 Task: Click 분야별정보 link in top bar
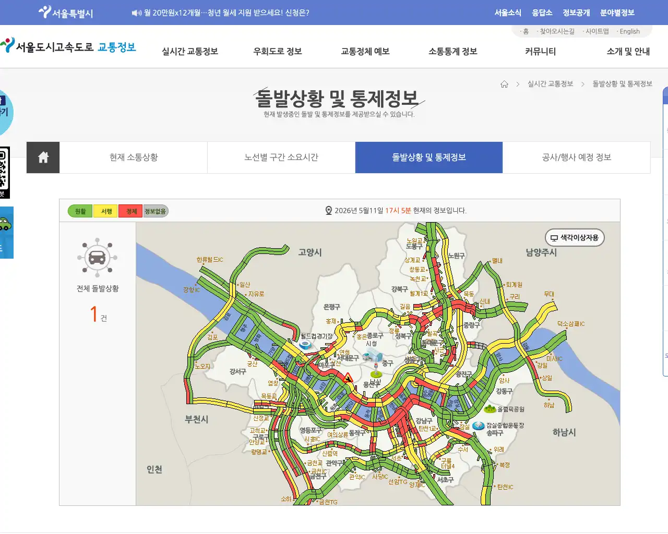pos(617,13)
